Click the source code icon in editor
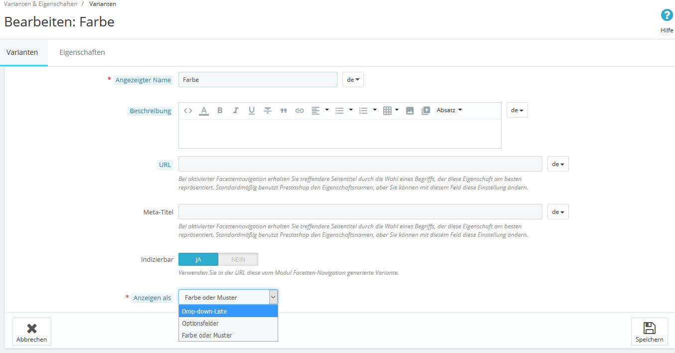675x353 pixels. 188,111
